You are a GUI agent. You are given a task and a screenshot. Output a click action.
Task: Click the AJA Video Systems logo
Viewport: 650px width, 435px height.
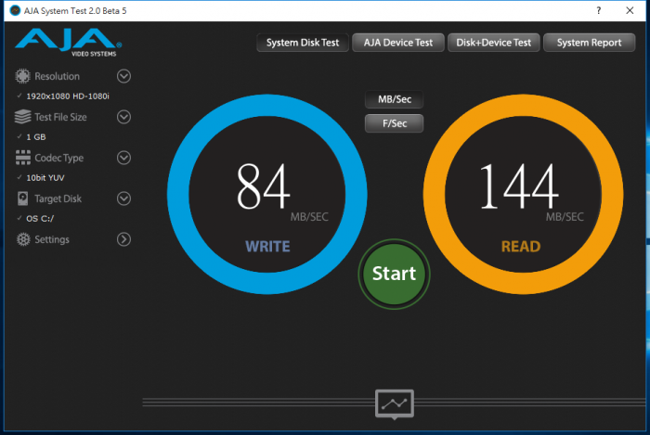[x=69, y=43]
